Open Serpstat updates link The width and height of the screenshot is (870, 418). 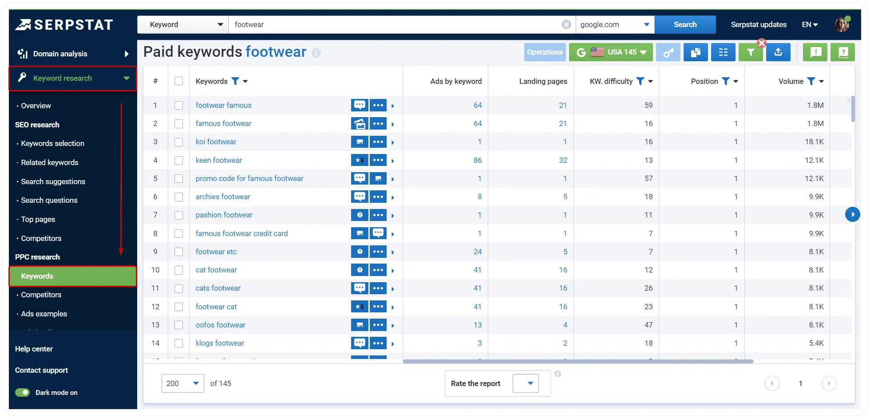pos(759,24)
